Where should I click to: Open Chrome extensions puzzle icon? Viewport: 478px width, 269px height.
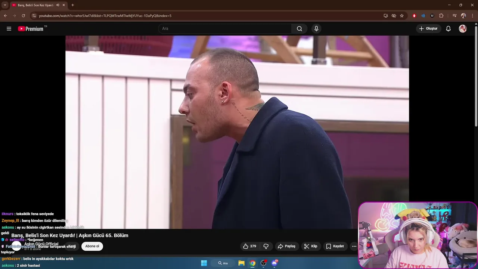pos(441,16)
